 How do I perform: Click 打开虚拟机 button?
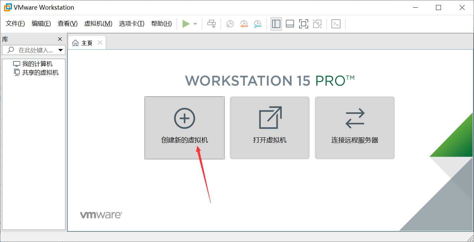click(x=270, y=128)
